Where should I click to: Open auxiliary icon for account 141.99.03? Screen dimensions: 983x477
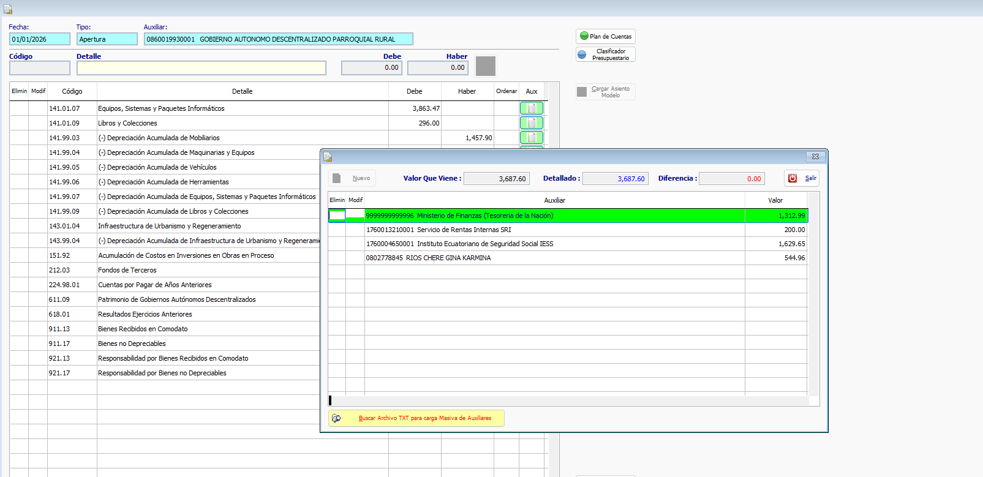point(531,138)
